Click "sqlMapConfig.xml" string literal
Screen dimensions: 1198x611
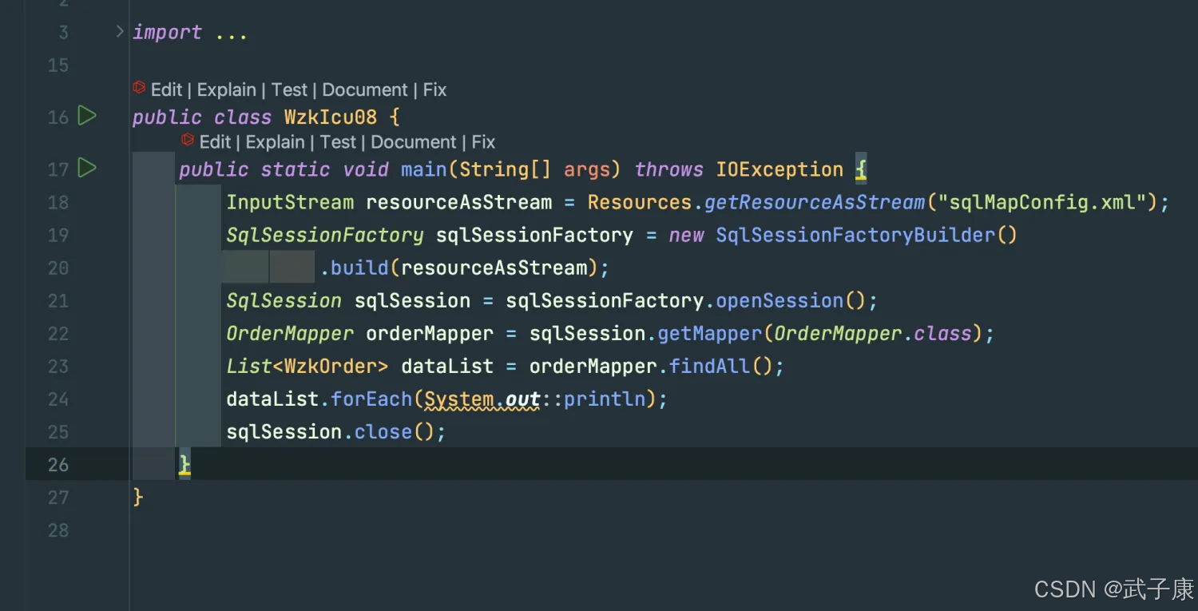[x=1042, y=202]
